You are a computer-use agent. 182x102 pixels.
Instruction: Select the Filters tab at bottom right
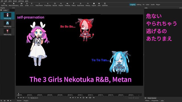147,101
